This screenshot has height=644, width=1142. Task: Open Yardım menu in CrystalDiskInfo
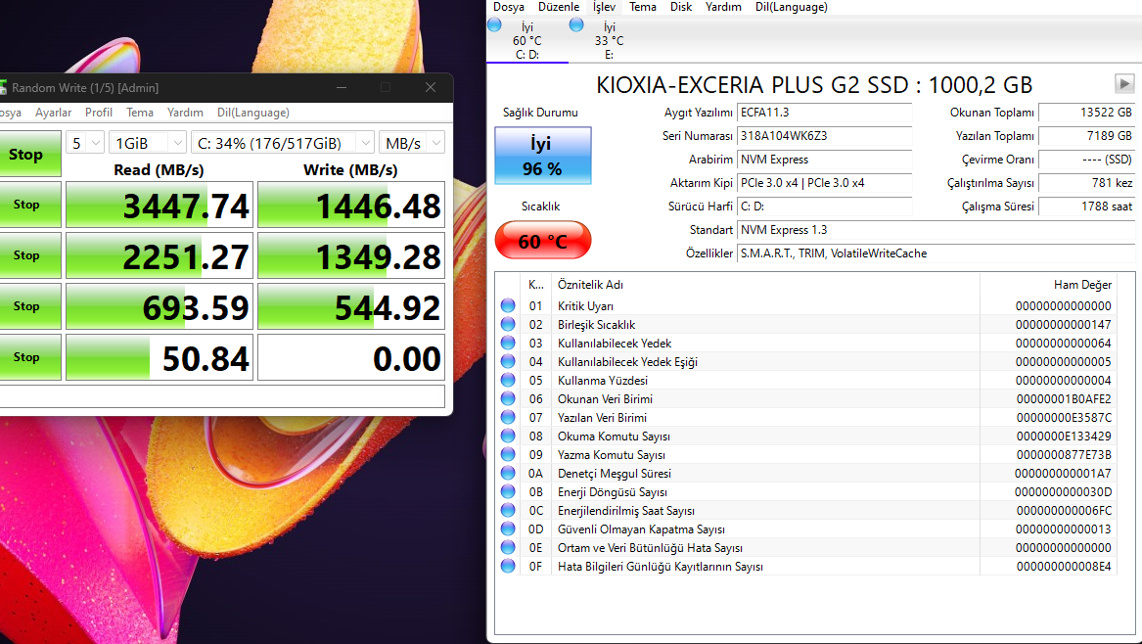(x=723, y=7)
